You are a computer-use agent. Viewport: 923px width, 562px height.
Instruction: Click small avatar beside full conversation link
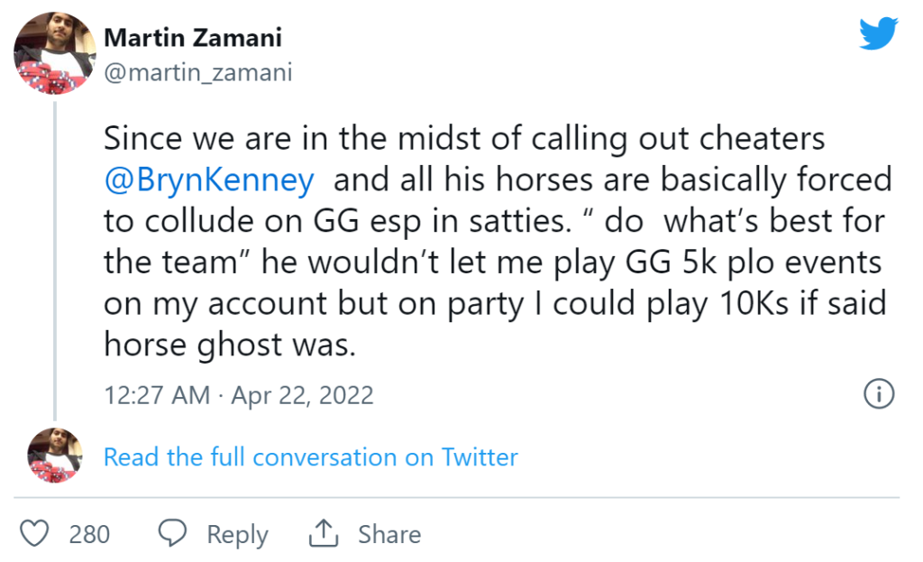[x=54, y=456]
